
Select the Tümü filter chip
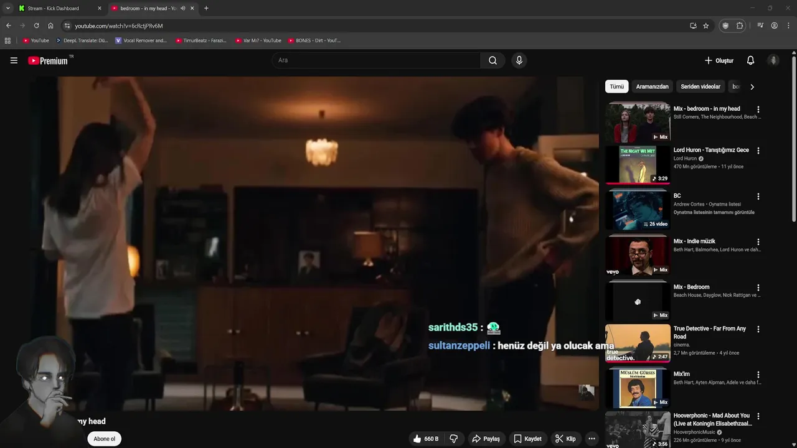click(x=616, y=86)
